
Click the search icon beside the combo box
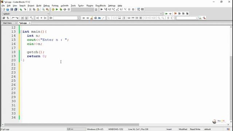pyautogui.click(x=200, y=18)
